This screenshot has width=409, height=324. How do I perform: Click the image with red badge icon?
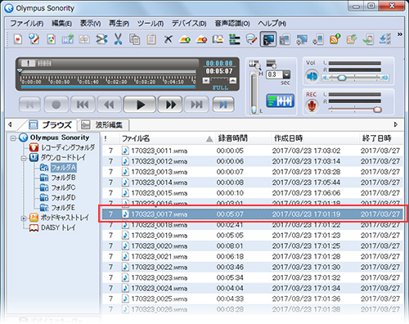point(201,39)
